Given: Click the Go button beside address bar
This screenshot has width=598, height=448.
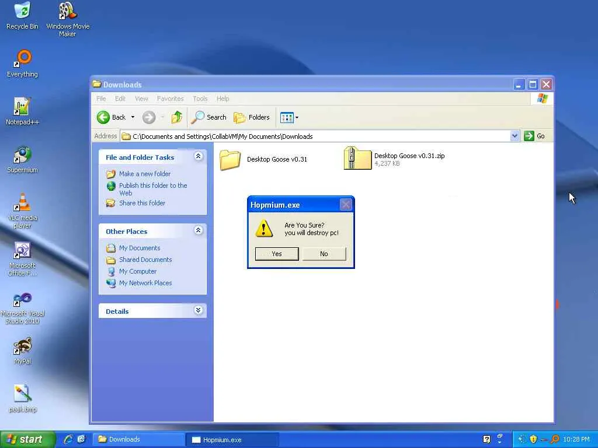Looking at the screenshot, I should [x=535, y=136].
